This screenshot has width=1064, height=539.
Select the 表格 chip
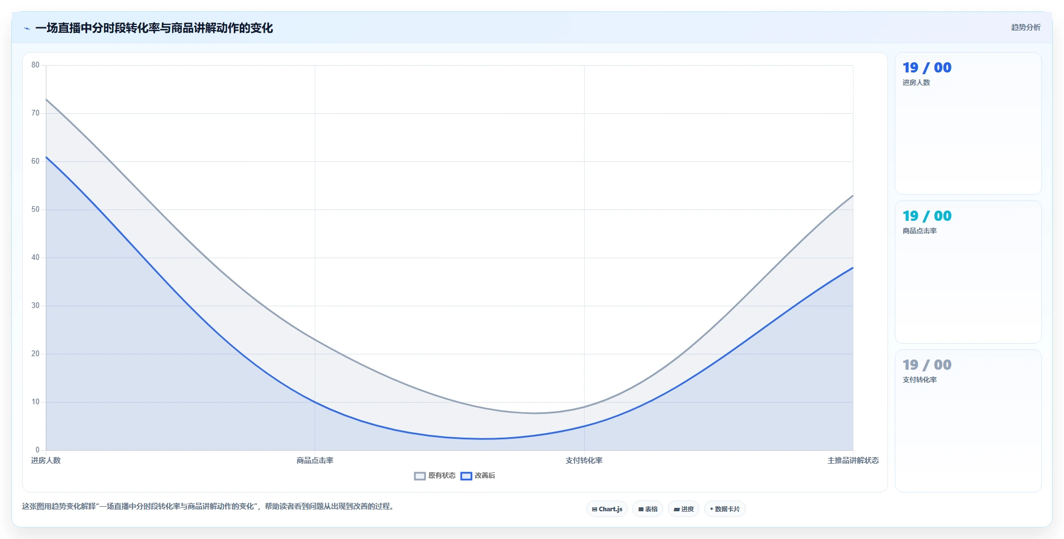tap(647, 509)
